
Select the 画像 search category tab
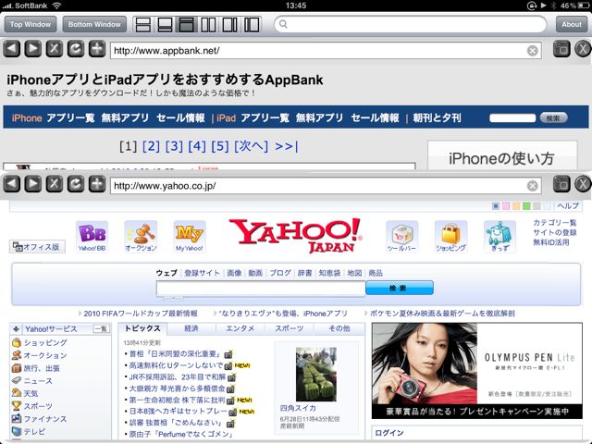[x=234, y=273]
